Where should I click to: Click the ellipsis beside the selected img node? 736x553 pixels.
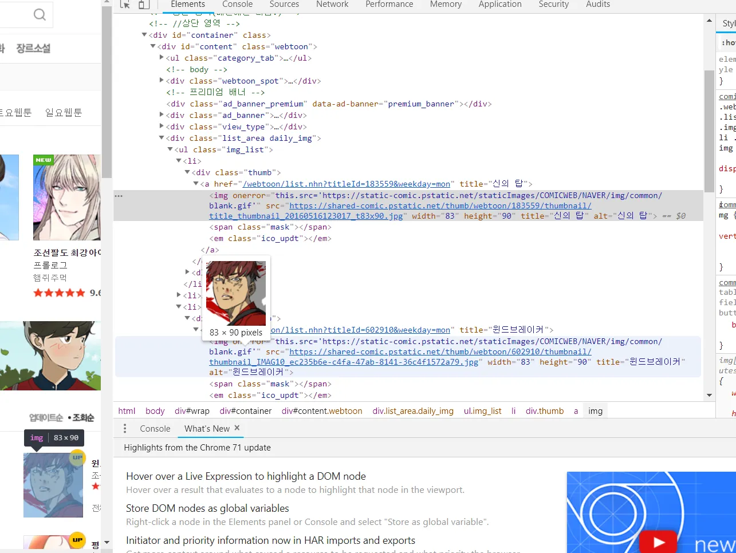[118, 196]
